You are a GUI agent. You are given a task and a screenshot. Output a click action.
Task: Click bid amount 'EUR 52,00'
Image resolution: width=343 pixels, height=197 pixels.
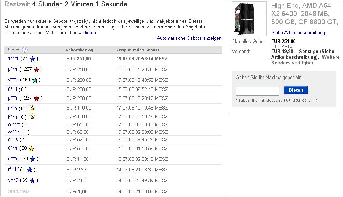(x=77, y=140)
